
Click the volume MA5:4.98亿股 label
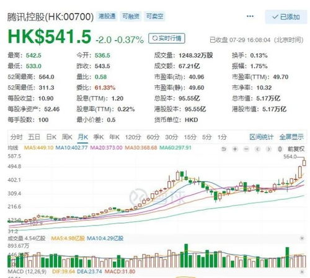tap(68, 238)
